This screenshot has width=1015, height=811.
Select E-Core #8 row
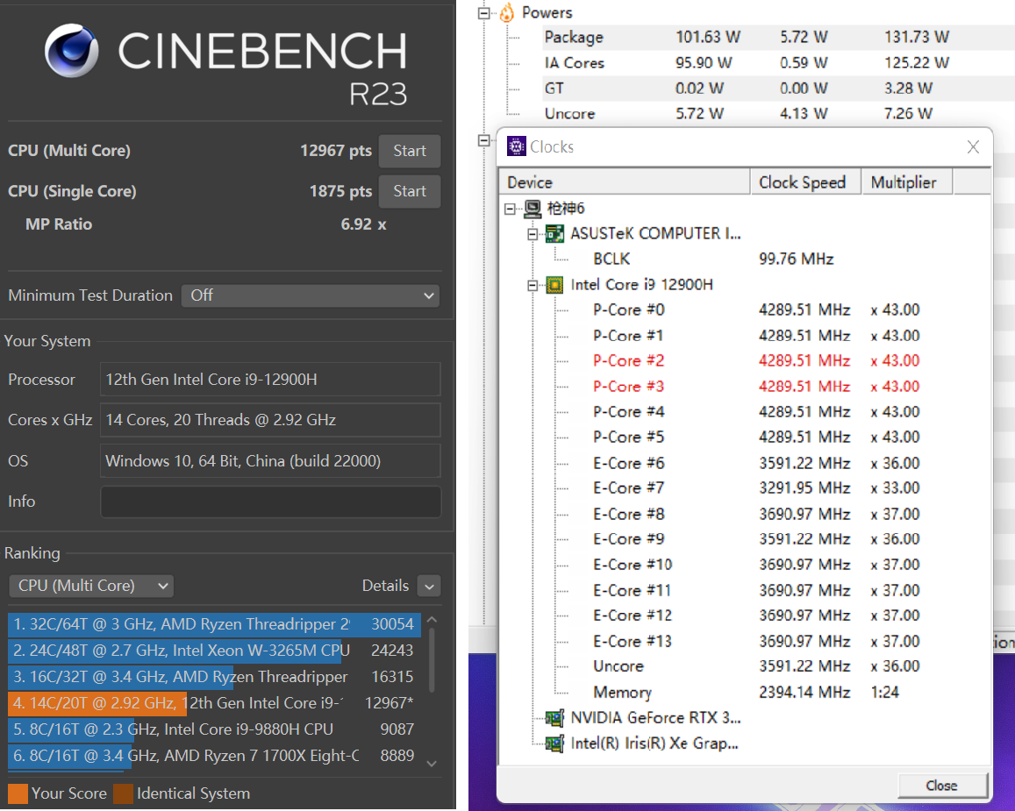click(756, 514)
